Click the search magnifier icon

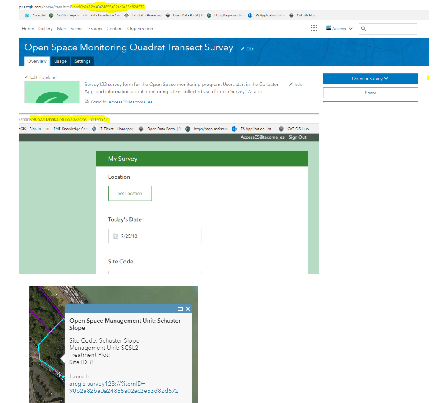(x=364, y=28)
